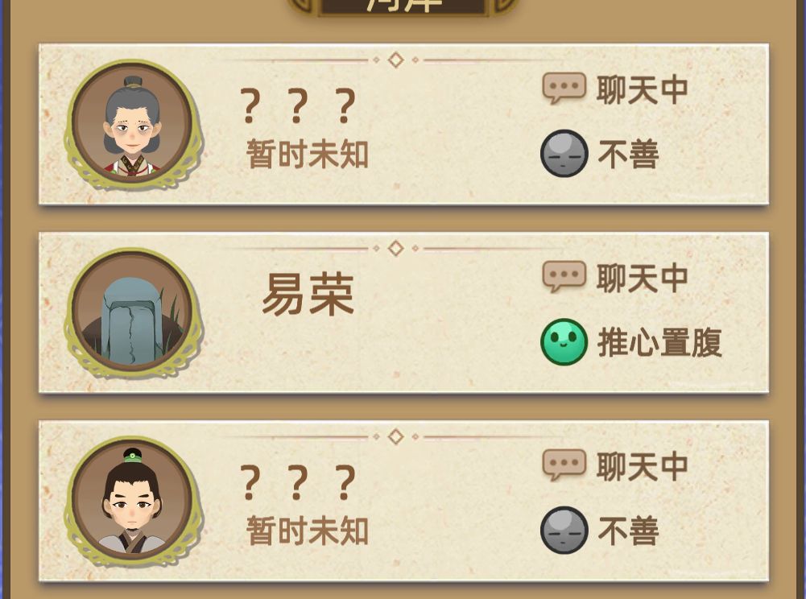
Task: Click ??? unknown name in first card
Action: point(298,105)
